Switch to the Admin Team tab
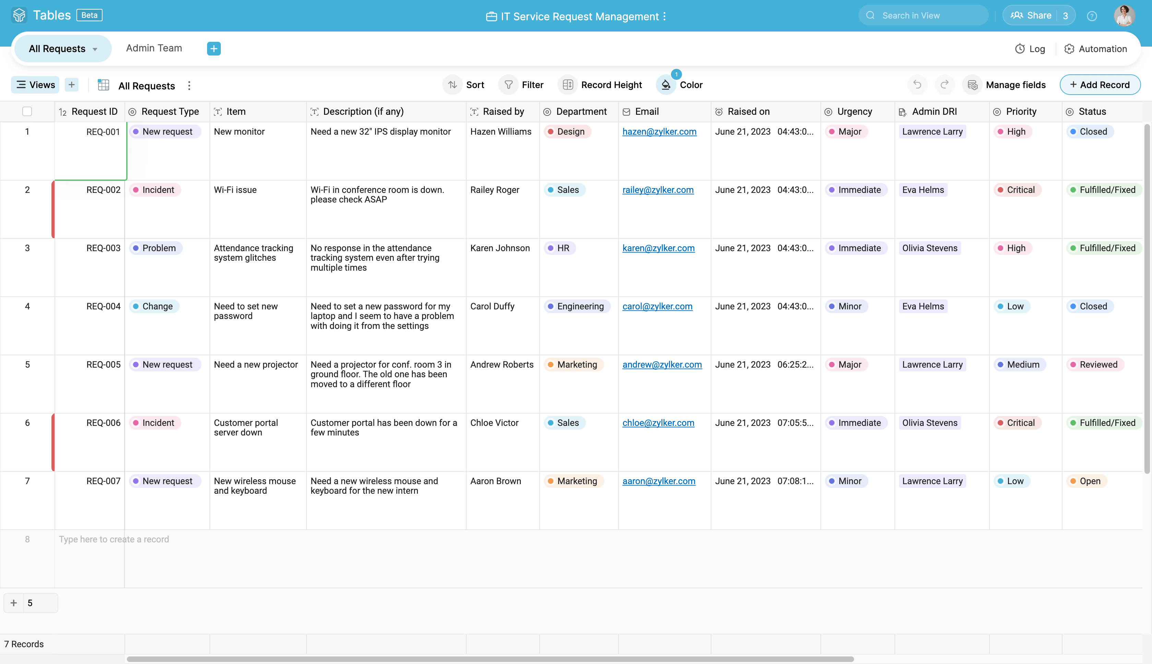This screenshot has width=1152, height=664. point(154,48)
